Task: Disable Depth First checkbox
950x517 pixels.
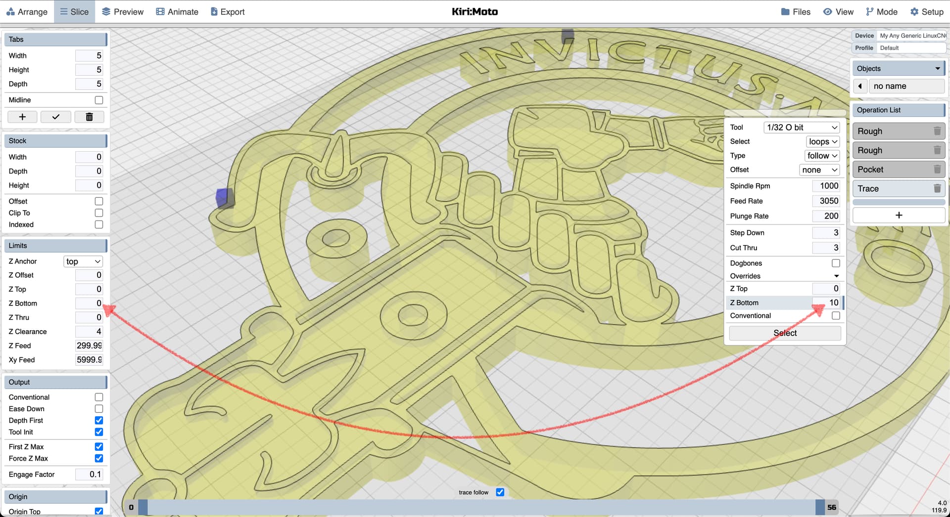Action: [99, 420]
